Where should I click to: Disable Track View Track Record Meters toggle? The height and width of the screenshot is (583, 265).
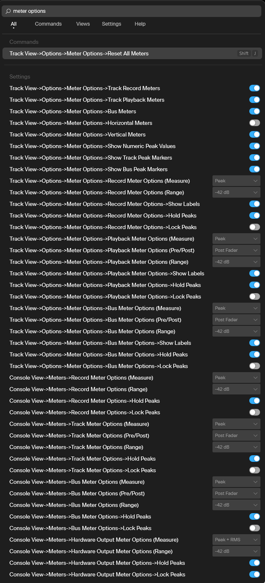click(x=254, y=88)
